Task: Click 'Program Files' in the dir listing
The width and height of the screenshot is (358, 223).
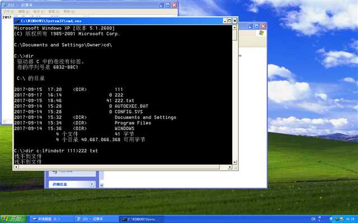Action: point(133,123)
